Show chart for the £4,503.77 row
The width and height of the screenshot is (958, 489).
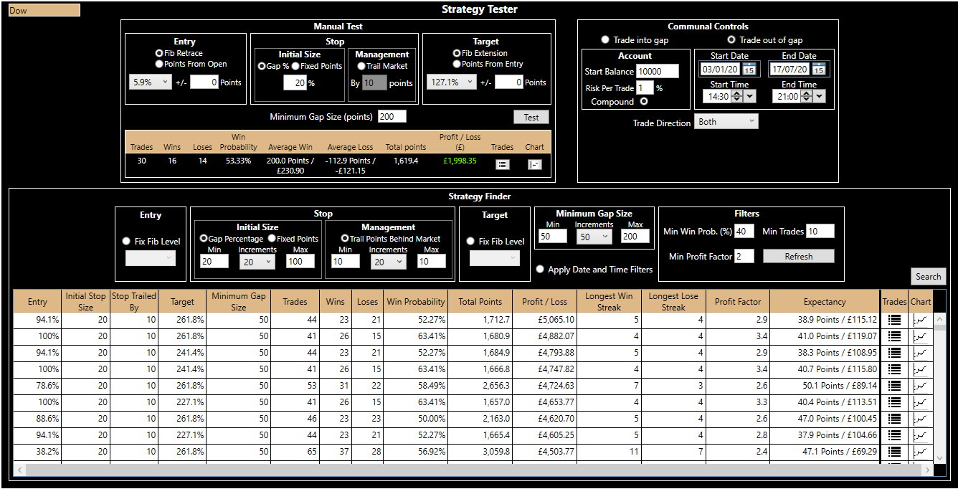click(x=921, y=452)
